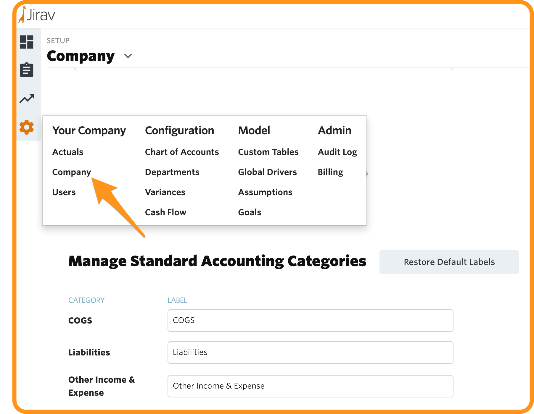The height and width of the screenshot is (414, 534).
Task: Open the clipboard plans icon in sidebar
Action: [27, 70]
